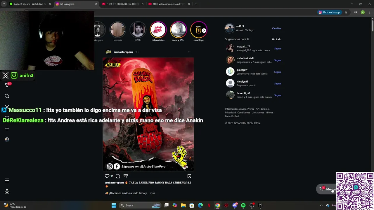Viewport: 374px width, 210px height.
Task: Follow boom0_o8
Action: click(278, 95)
